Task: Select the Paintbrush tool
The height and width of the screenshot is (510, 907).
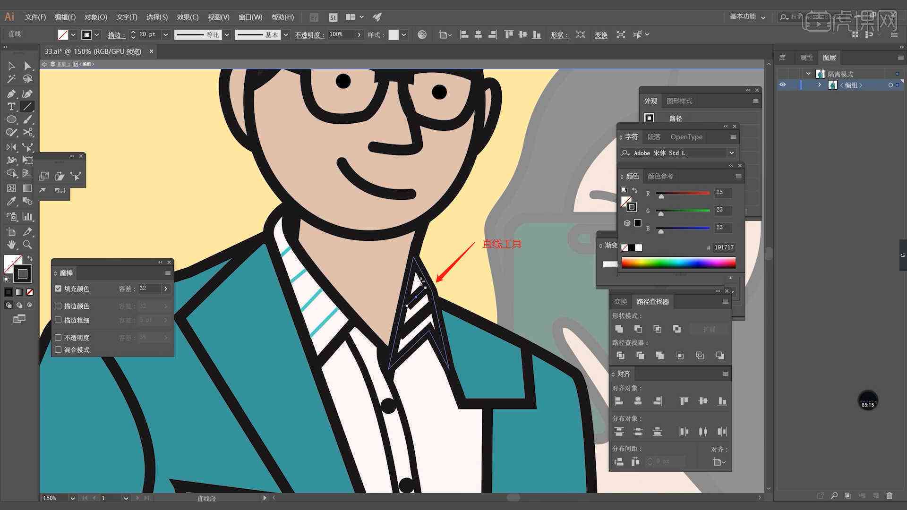Action: pos(28,119)
